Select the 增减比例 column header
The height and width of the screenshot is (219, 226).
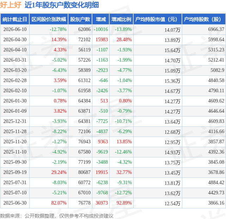121,19
